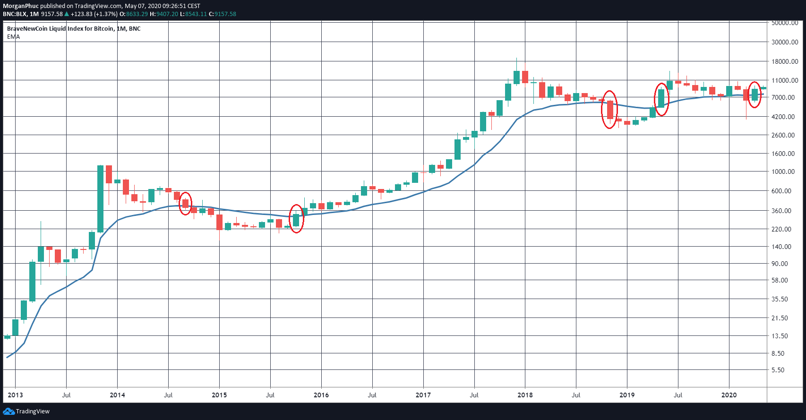The height and width of the screenshot is (420, 806).
Task: Click the tall green candle before 2014
Action: pos(100,198)
